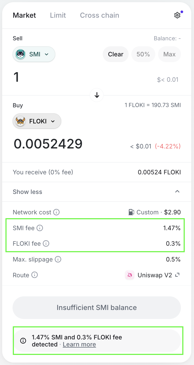Click the SMI fee info icon

(40, 228)
